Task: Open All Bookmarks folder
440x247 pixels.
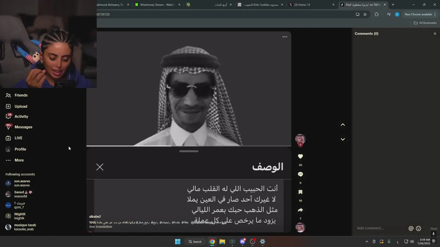Action: pyautogui.click(x=425, y=23)
